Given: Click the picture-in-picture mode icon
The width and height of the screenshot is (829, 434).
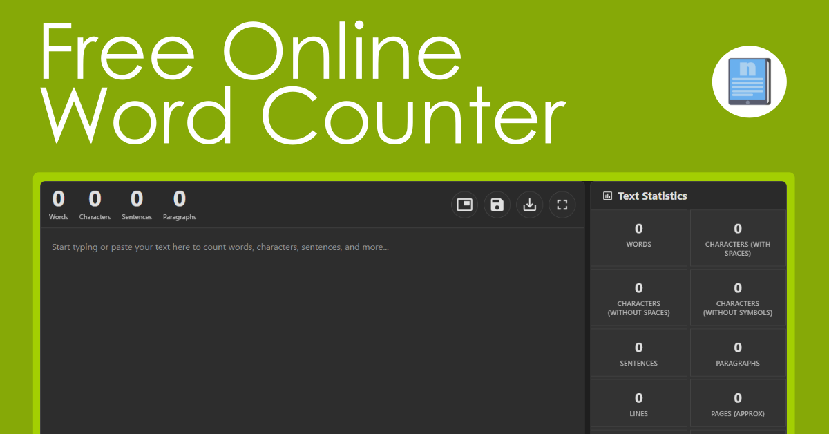Looking at the screenshot, I should click(464, 205).
